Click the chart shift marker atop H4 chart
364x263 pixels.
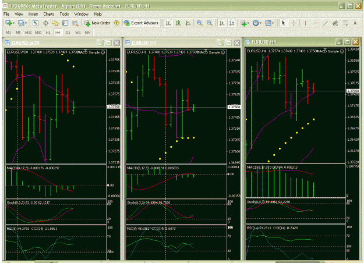coord(325,49)
